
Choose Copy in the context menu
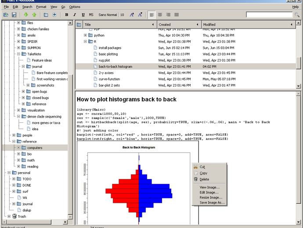point(209,173)
